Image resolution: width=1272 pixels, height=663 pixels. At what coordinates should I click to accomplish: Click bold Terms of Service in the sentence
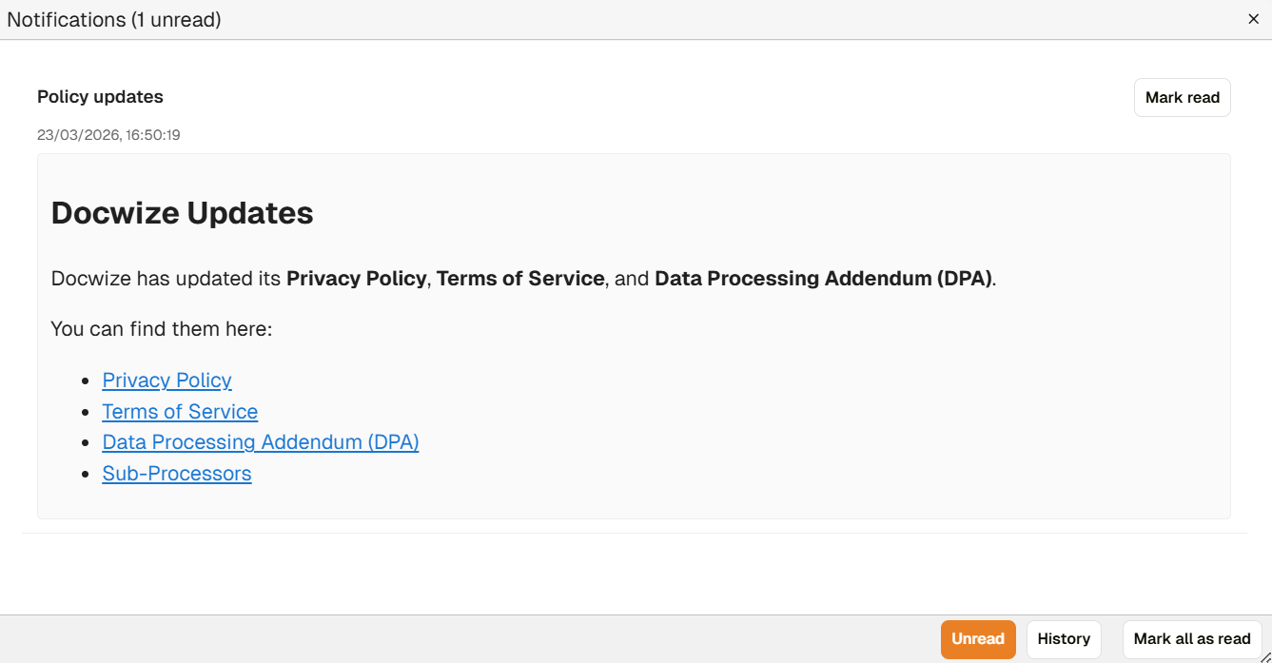click(x=520, y=279)
